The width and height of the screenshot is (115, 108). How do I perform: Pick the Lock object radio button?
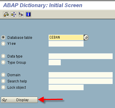(x=3, y=87)
